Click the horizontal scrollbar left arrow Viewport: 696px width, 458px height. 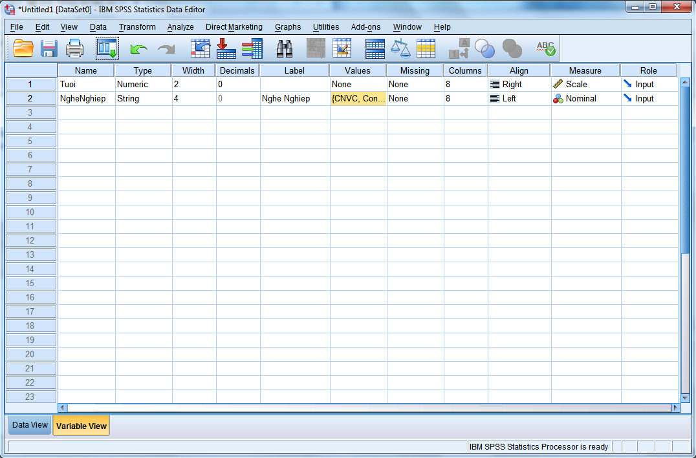(63, 408)
